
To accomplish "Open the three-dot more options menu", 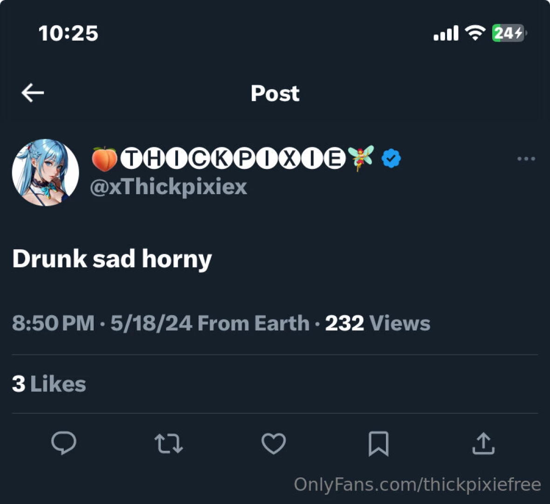I will pos(526,159).
